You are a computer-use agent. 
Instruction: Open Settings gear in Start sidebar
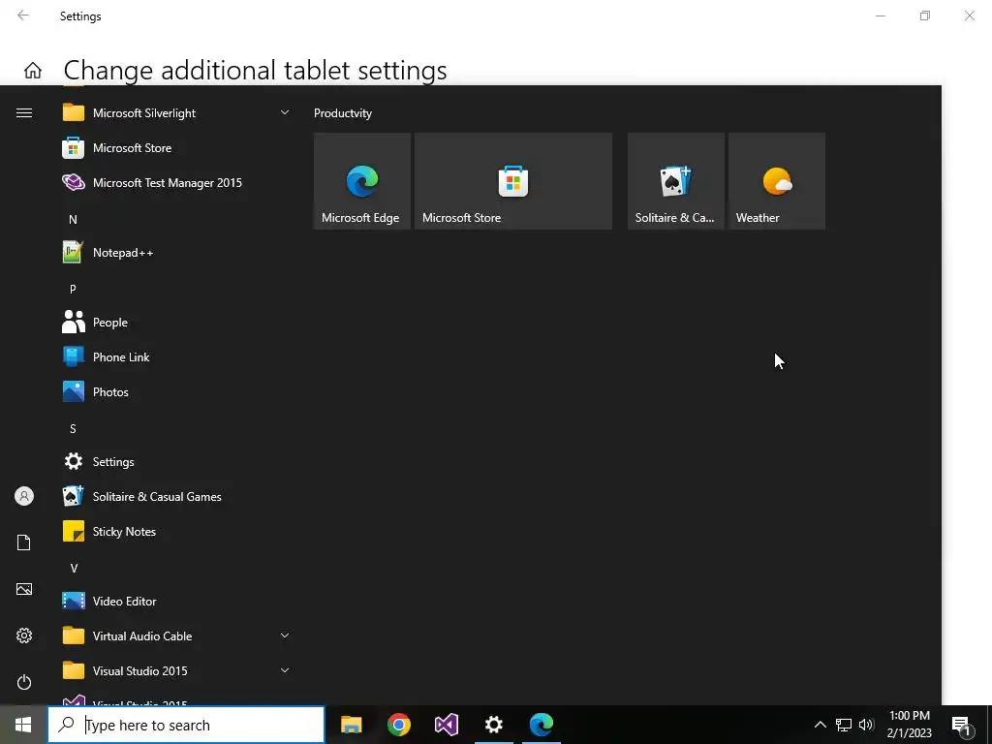click(x=24, y=635)
